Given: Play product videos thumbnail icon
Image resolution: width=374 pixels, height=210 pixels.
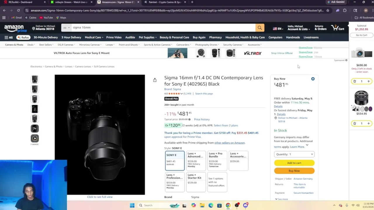Looking at the screenshot, I should pos(35,138).
